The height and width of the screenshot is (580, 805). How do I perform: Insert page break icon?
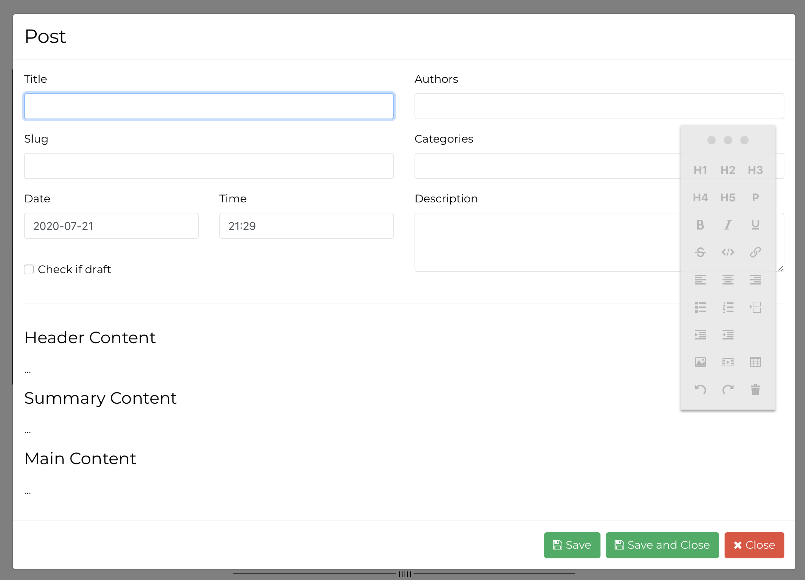(x=755, y=307)
